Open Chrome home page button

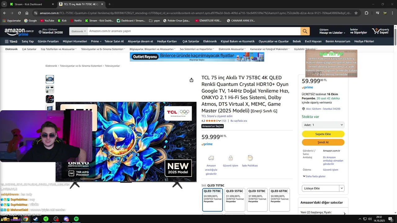(x=27, y=13)
